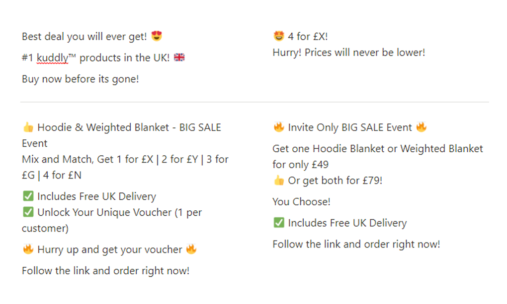Click the star-struck emoji before '4 for £X!'
Viewport: 507px width, 304px height.
point(278,36)
